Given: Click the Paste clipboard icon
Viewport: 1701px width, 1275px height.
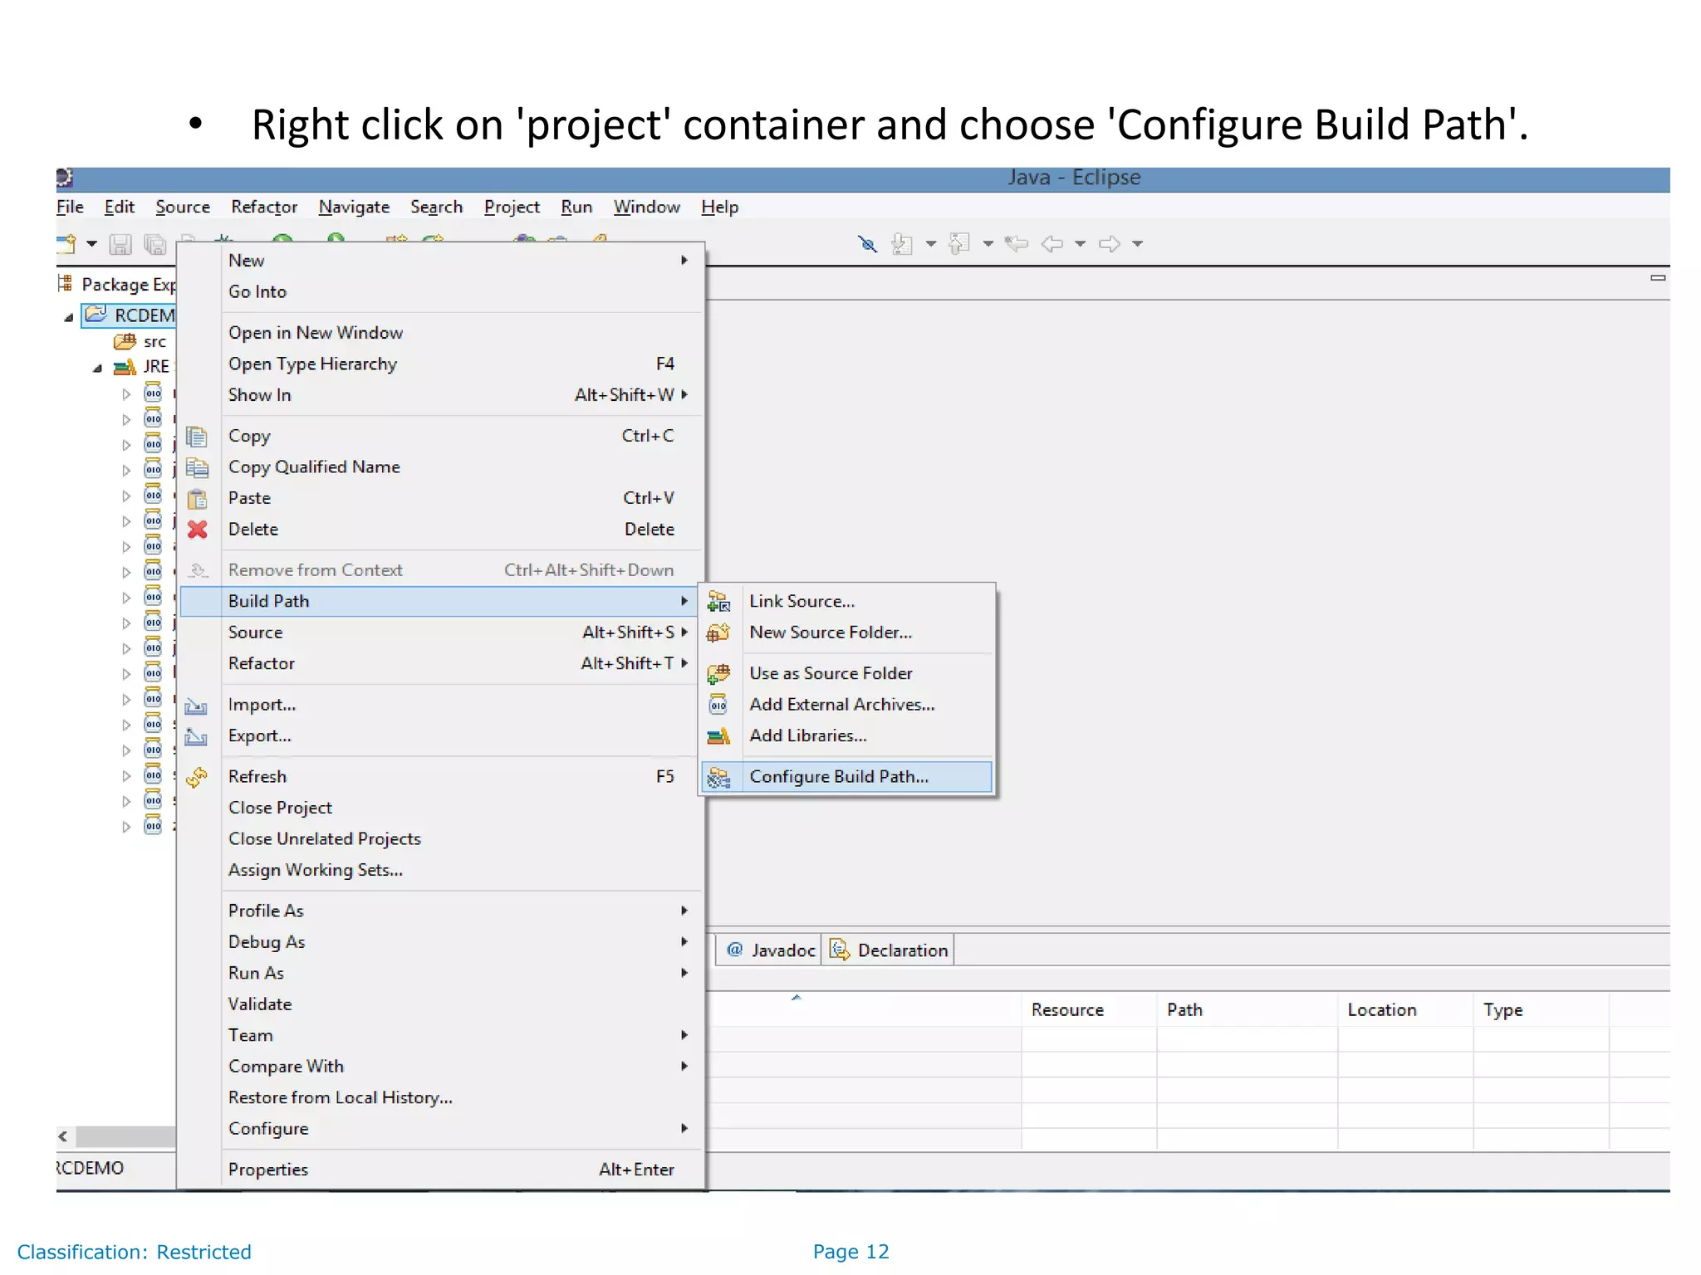Looking at the screenshot, I should pyautogui.click(x=197, y=498).
